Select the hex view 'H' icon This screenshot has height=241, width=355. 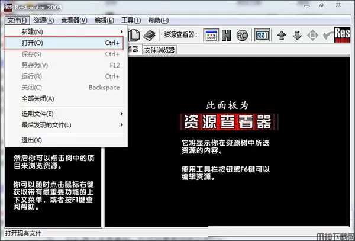(x=227, y=35)
